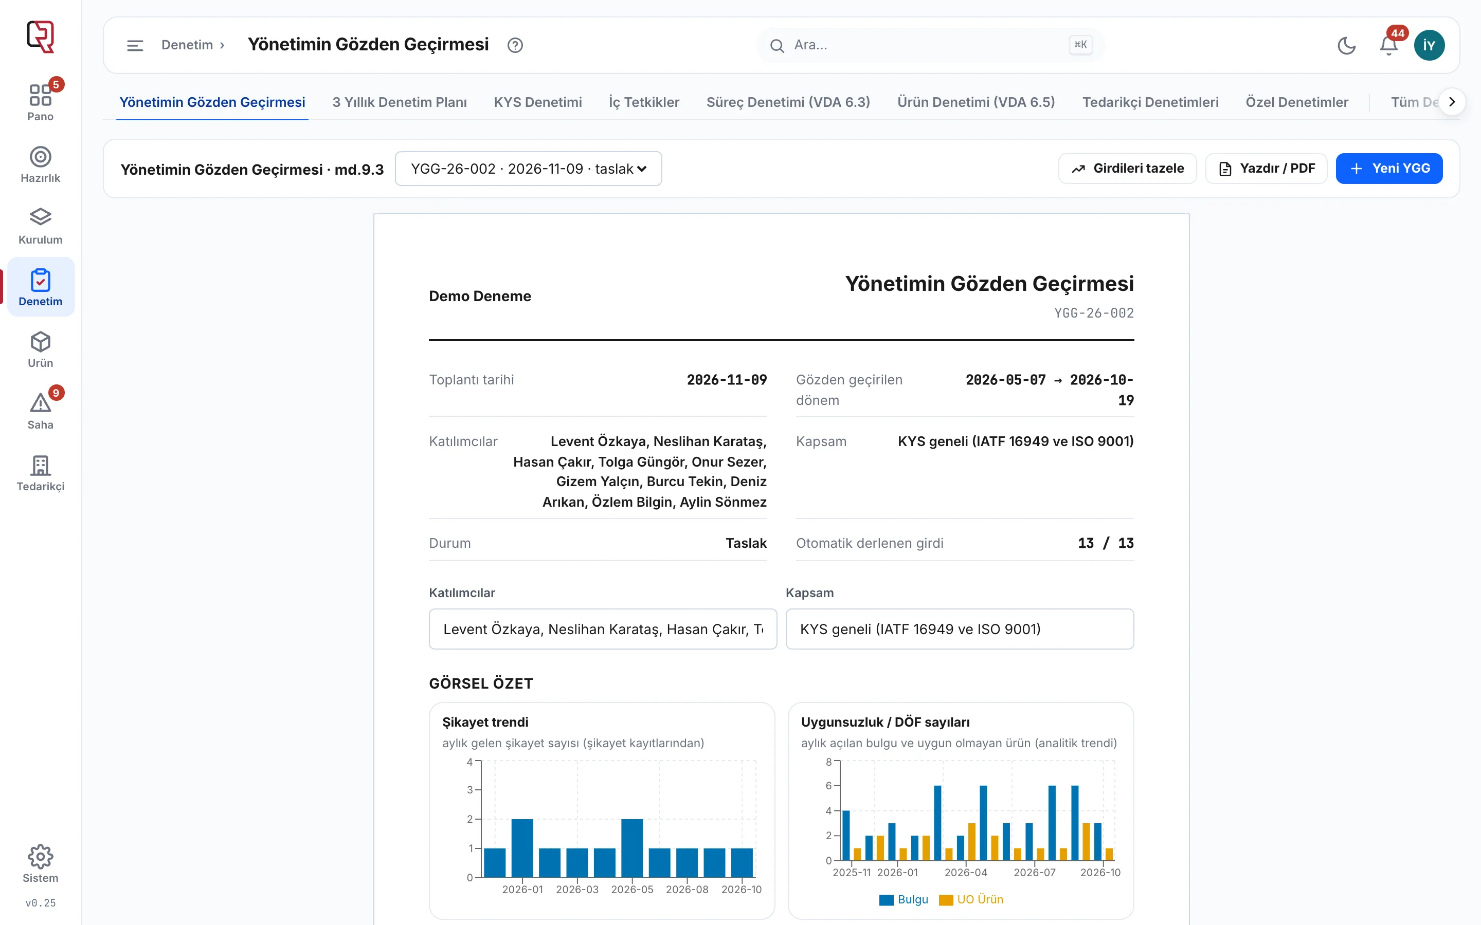Open Tedarikçi Denetimleri tab
Screen dimensions: 1481x925
point(1150,102)
